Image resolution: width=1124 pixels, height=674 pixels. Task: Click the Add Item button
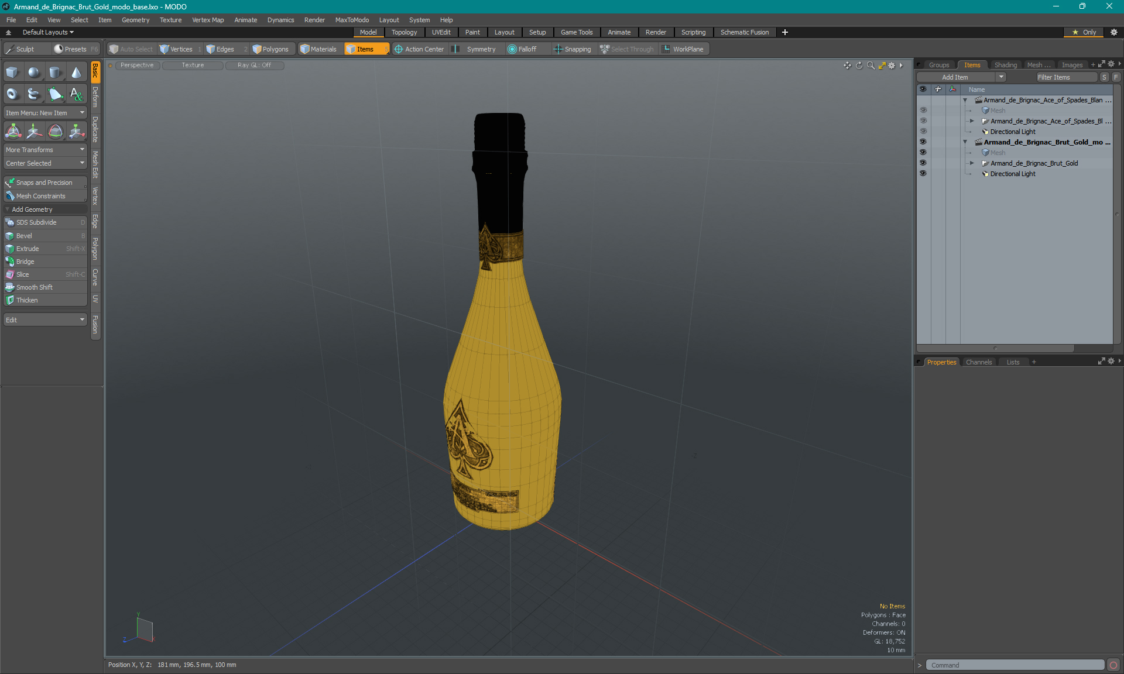coord(955,77)
